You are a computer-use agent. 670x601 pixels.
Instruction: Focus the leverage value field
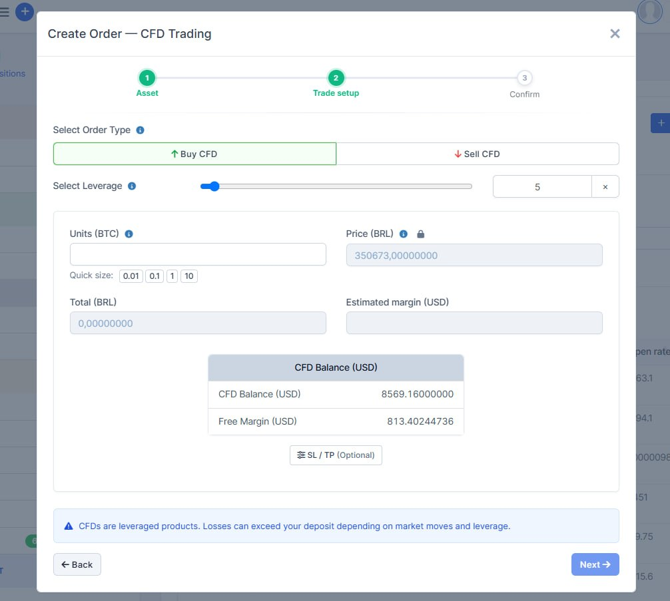[x=542, y=186]
